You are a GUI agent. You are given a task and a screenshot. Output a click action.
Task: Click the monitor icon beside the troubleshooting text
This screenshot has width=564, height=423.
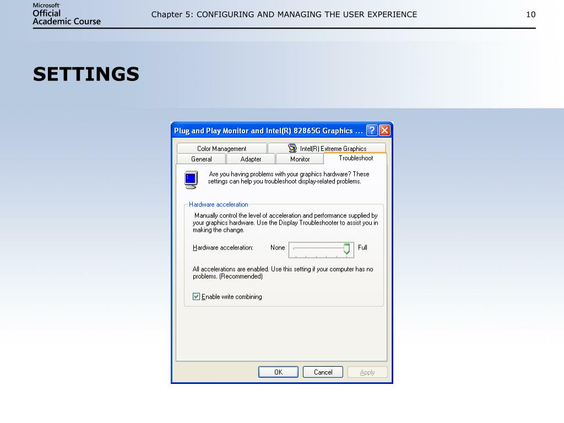[x=191, y=180]
